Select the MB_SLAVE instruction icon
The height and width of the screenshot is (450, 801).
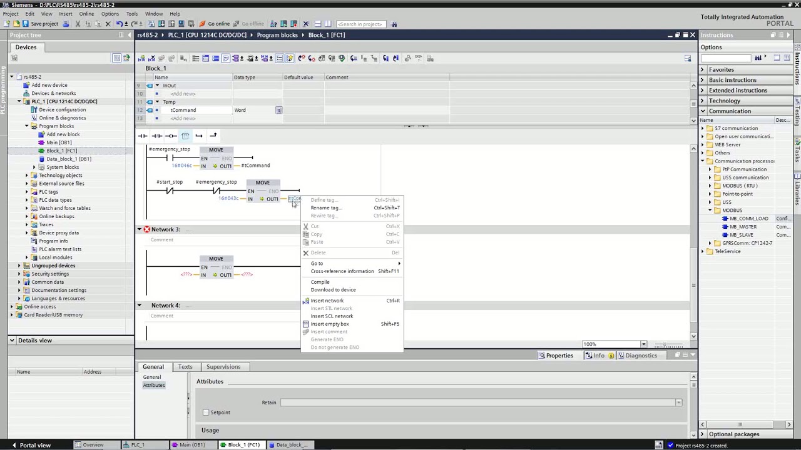pos(725,235)
